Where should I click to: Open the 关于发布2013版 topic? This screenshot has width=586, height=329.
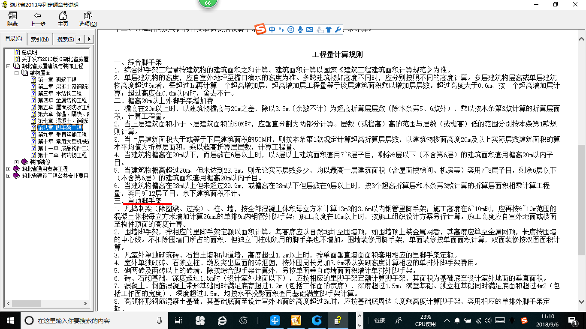coord(55,59)
